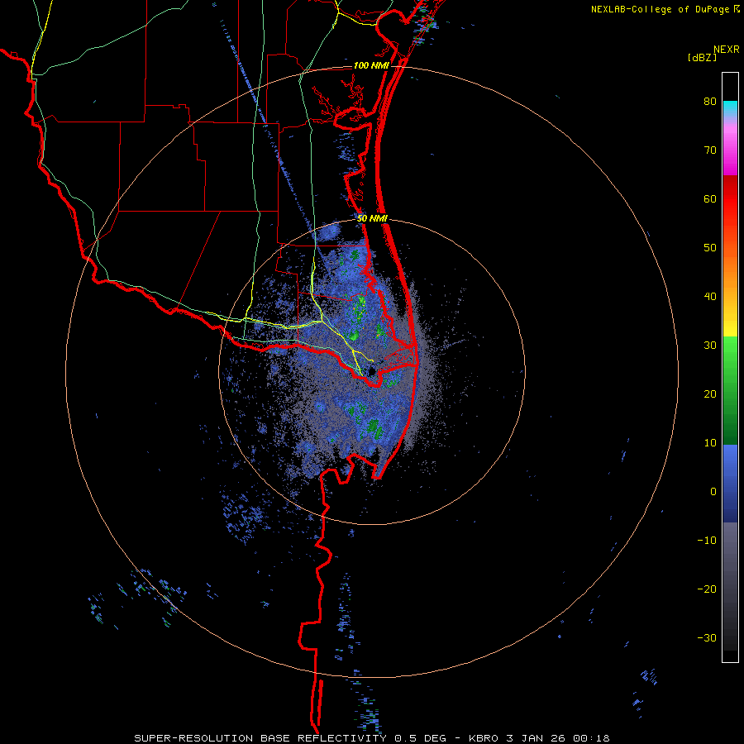Click the 60 value on the dBZ scale

click(x=710, y=198)
